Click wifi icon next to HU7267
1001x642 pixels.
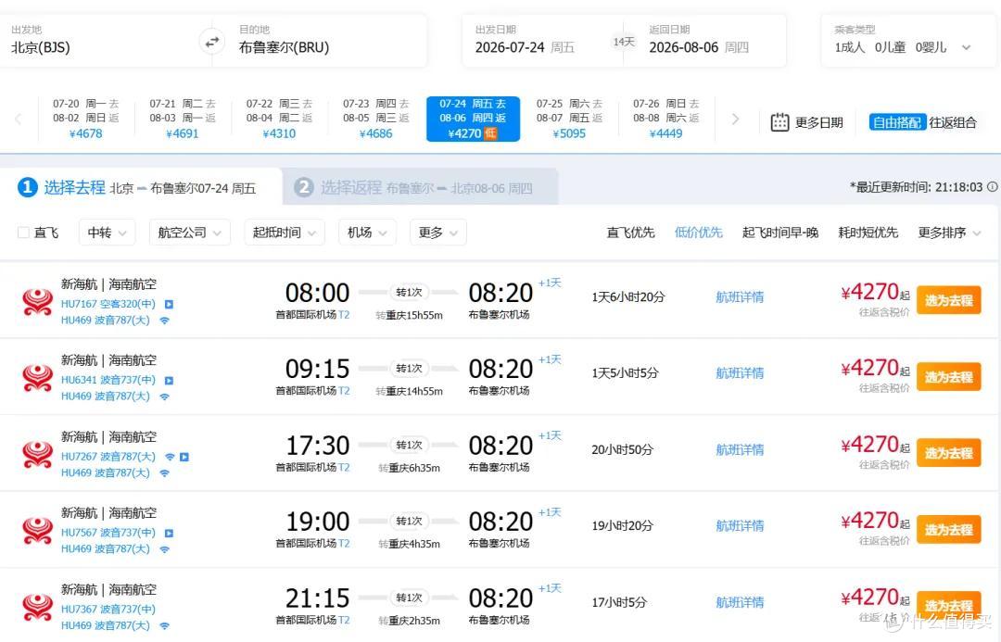(170, 457)
